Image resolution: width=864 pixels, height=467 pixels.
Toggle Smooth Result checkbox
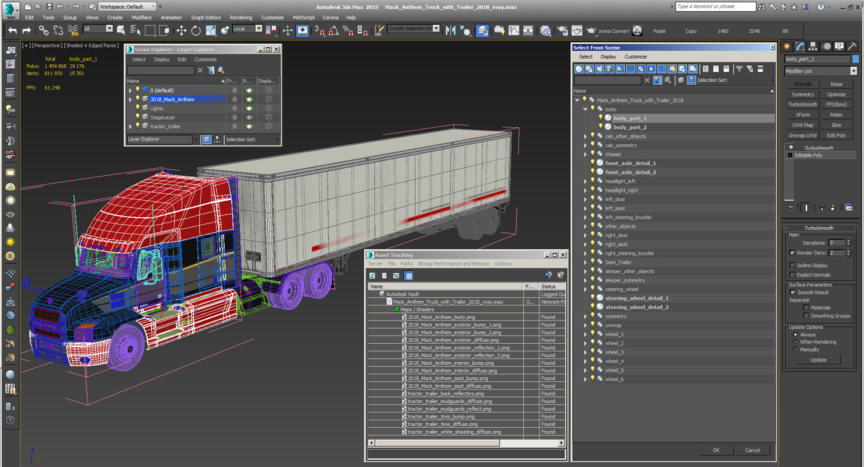pyautogui.click(x=792, y=292)
